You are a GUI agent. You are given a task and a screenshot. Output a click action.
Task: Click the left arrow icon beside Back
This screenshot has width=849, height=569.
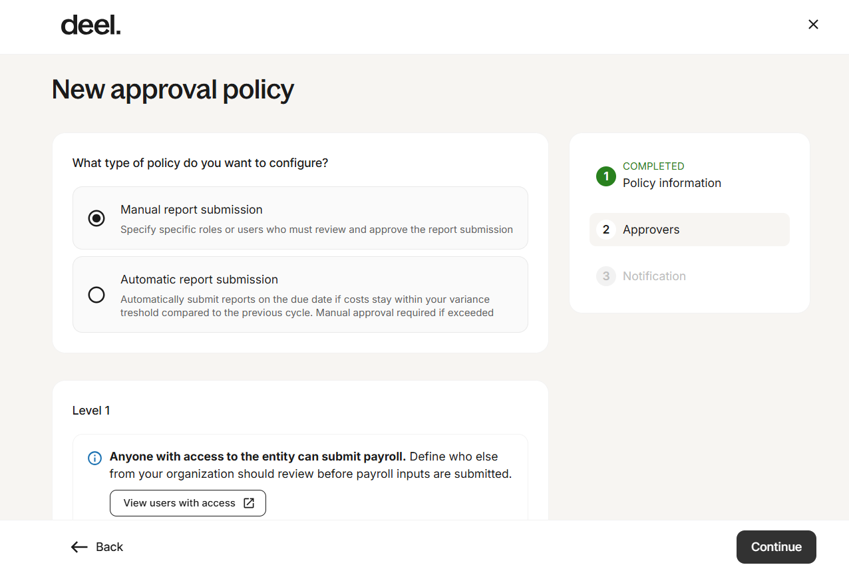click(x=79, y=547)
